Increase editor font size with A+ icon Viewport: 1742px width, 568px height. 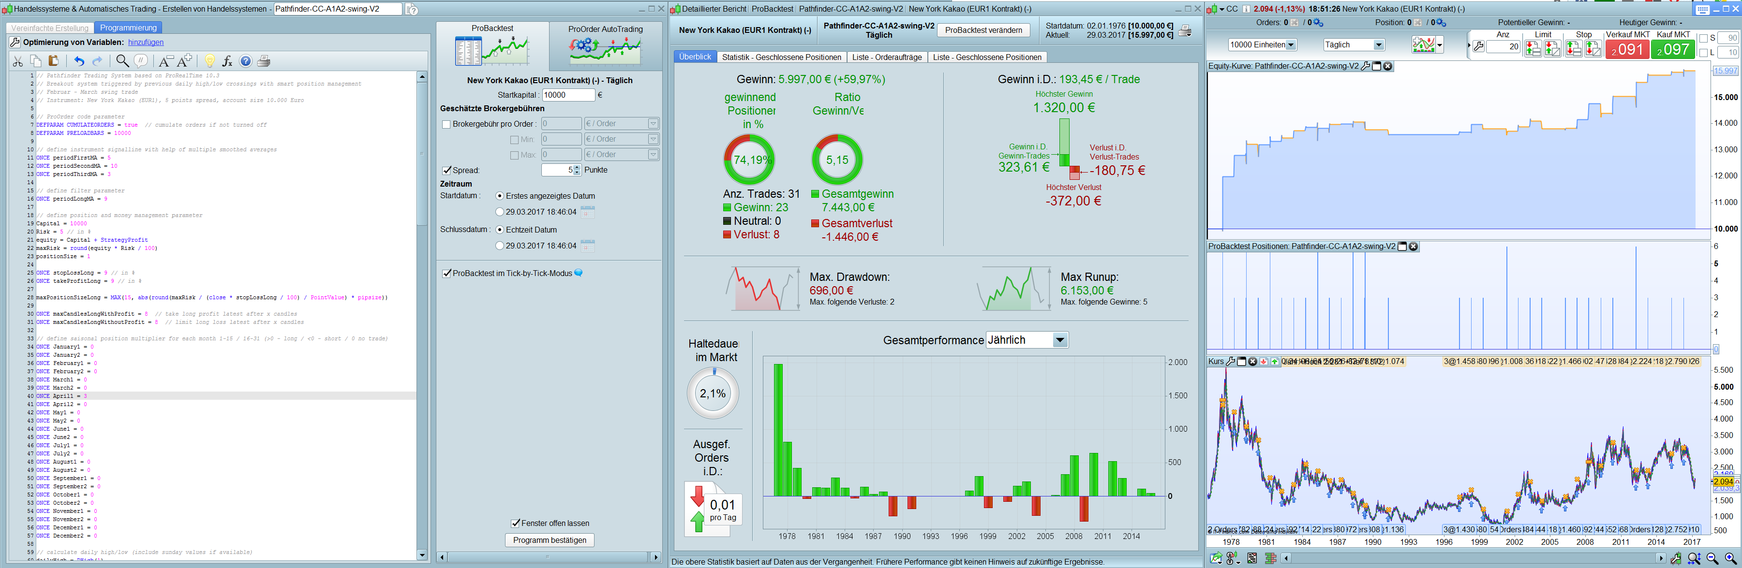coord(185,61)
